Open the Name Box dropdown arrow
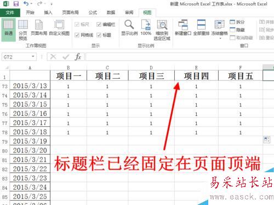 (x=33, y=56)
